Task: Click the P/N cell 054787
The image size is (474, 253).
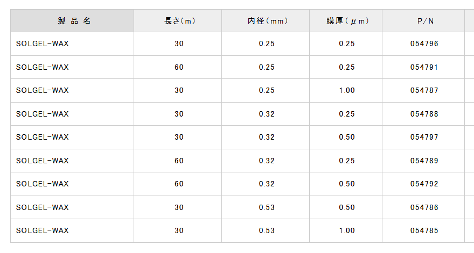Action: click(424, 90)
